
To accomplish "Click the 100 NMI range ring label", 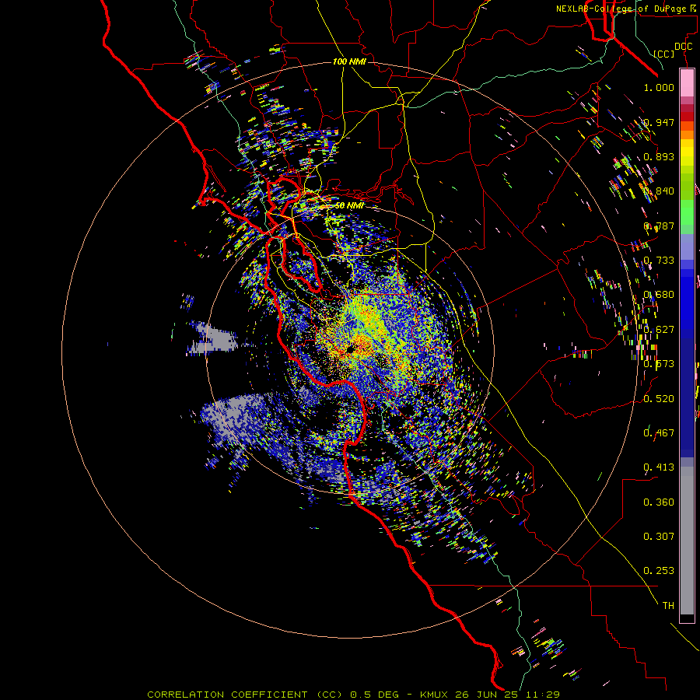I will 349,61.
